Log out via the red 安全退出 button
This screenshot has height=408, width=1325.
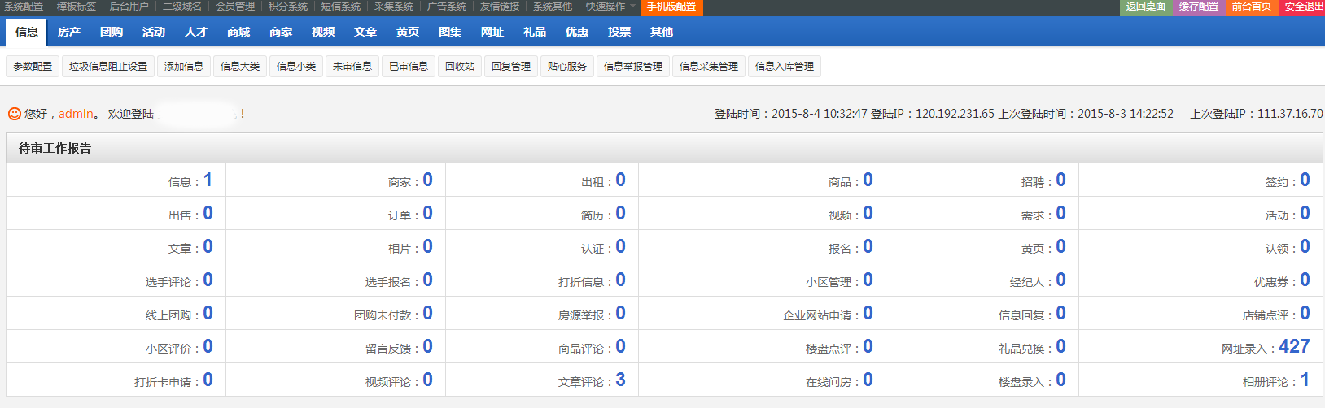(1303, 7)
